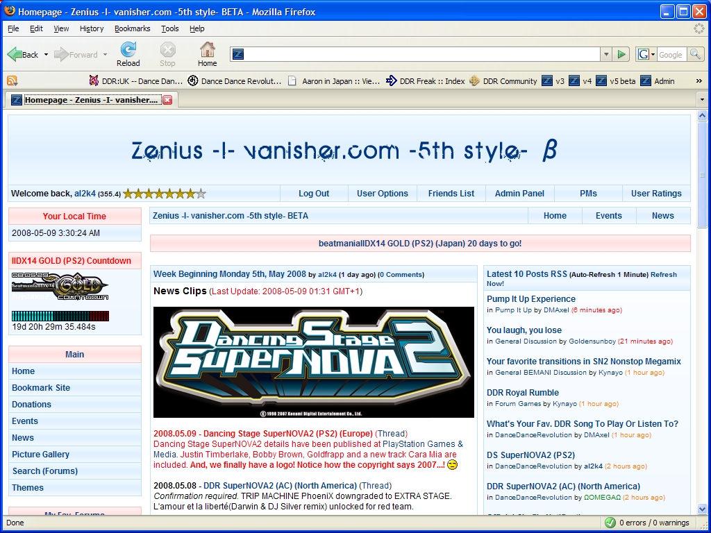This screenshot has width=711, height=533.
Task: Click the Firefox throbber activity icon
Action: pyautogui.click(x=699, y=28)
